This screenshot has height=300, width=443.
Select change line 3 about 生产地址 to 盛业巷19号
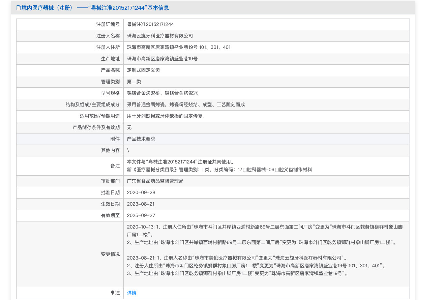point(237,273)
